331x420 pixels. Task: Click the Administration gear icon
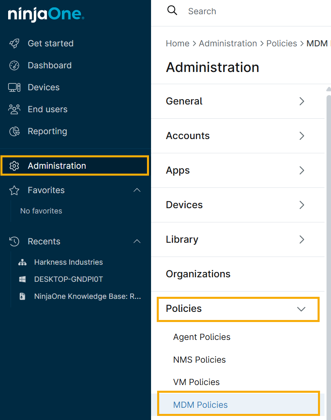pyautogui.click(x=14, y=166)
